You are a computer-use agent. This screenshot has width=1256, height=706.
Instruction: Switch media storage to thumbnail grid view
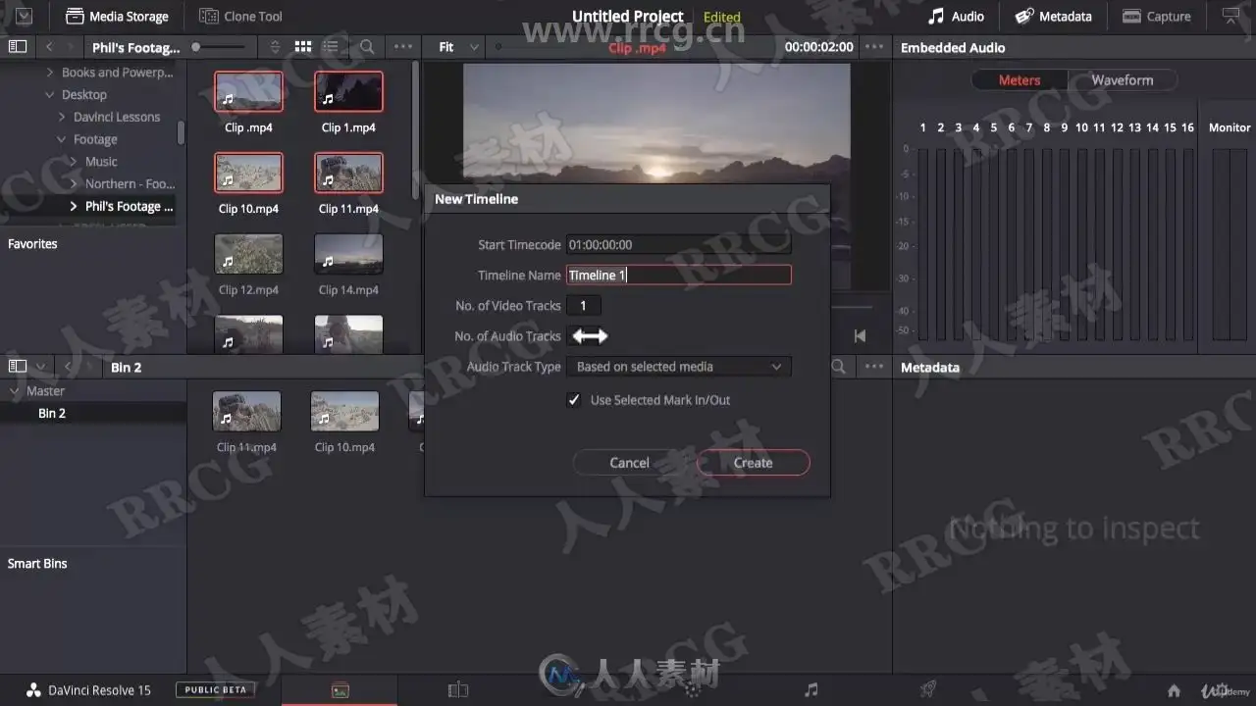click(x=303, y=47)
